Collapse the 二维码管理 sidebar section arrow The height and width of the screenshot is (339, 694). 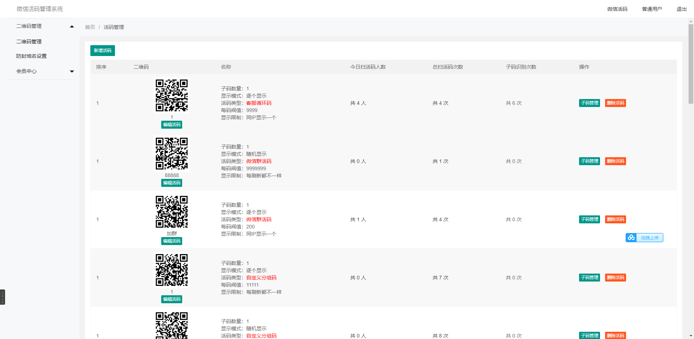click(x=72, y=26)
